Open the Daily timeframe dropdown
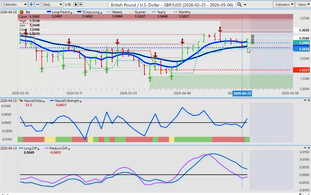 [52, 5]
